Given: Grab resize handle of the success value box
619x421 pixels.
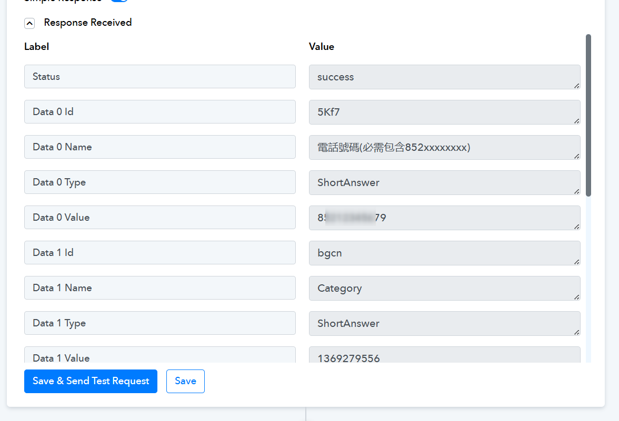Looking at the screenshot, I should tap(576, 85).
